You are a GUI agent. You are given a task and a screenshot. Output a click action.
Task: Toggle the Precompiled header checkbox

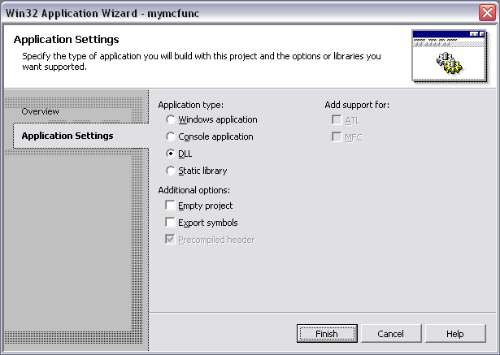[170, 239]
